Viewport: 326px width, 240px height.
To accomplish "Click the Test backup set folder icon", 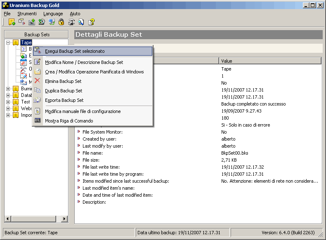I will click(16, 102).
